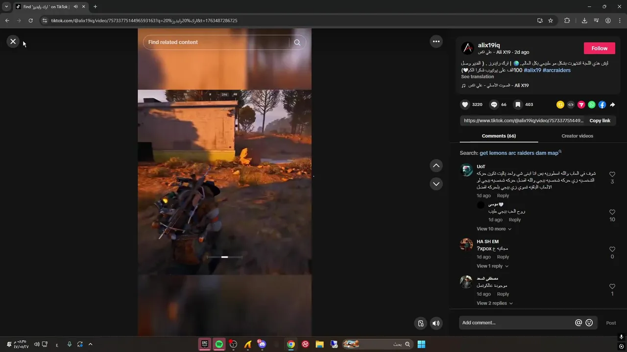The height and width of the screenshot is (352, 627).
Task: Switch to Creator videos tab
Action: point(577,136)
